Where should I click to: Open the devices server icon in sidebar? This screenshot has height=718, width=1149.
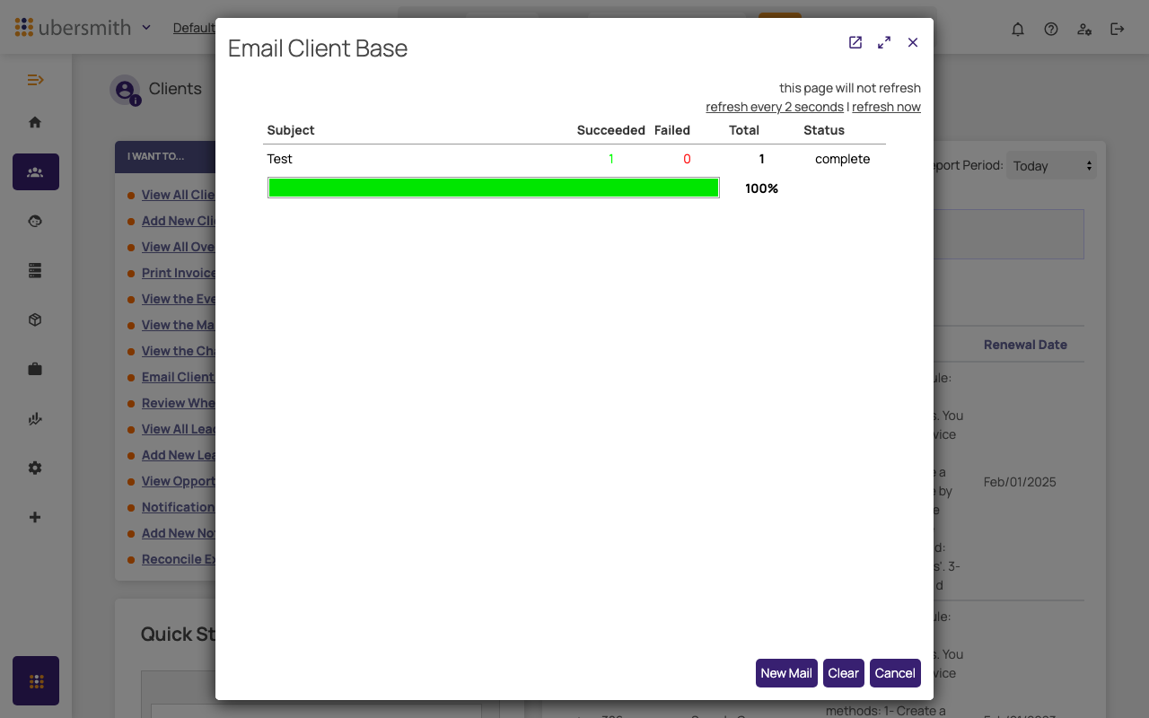[35, 270]
